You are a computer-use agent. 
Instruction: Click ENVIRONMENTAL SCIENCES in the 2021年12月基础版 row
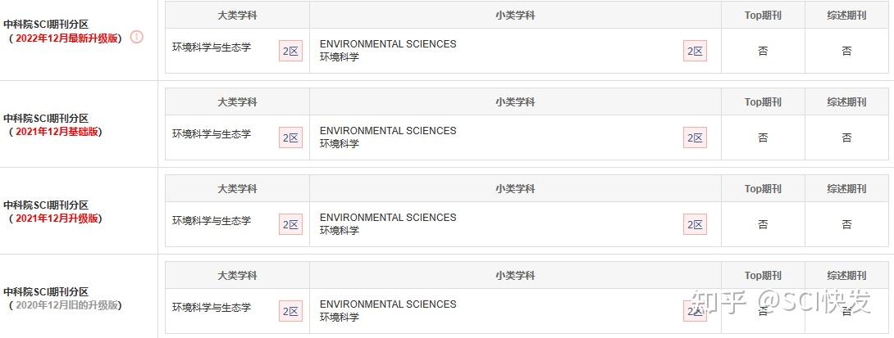click(388, 131)
